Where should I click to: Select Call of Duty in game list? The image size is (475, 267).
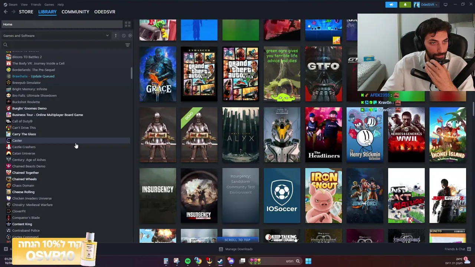(x=22, y=121)
